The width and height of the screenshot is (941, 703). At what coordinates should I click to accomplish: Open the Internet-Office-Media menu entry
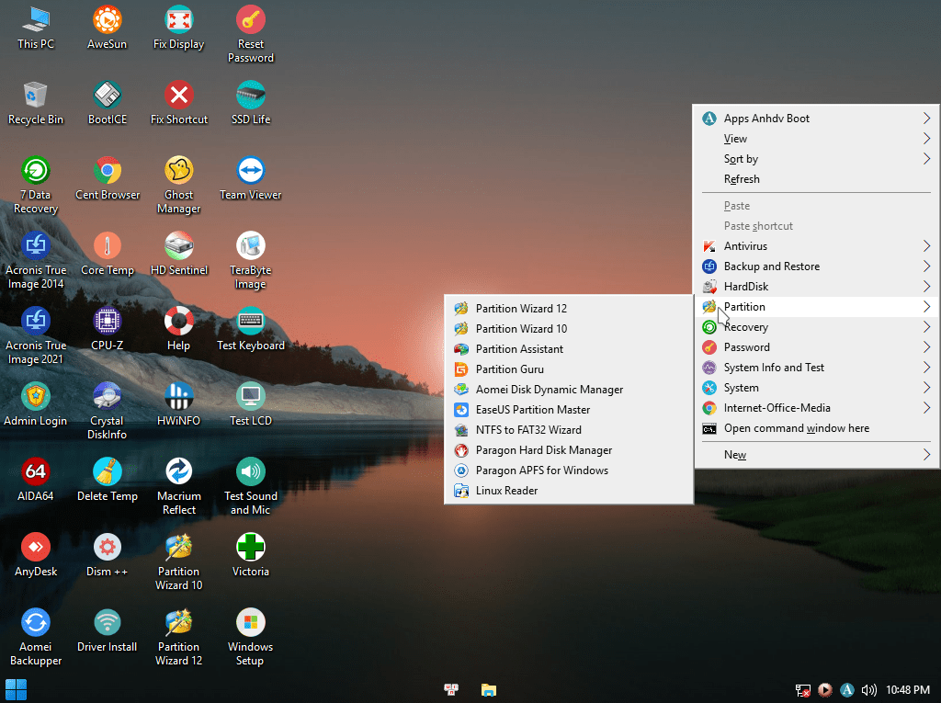pos(816,408)
